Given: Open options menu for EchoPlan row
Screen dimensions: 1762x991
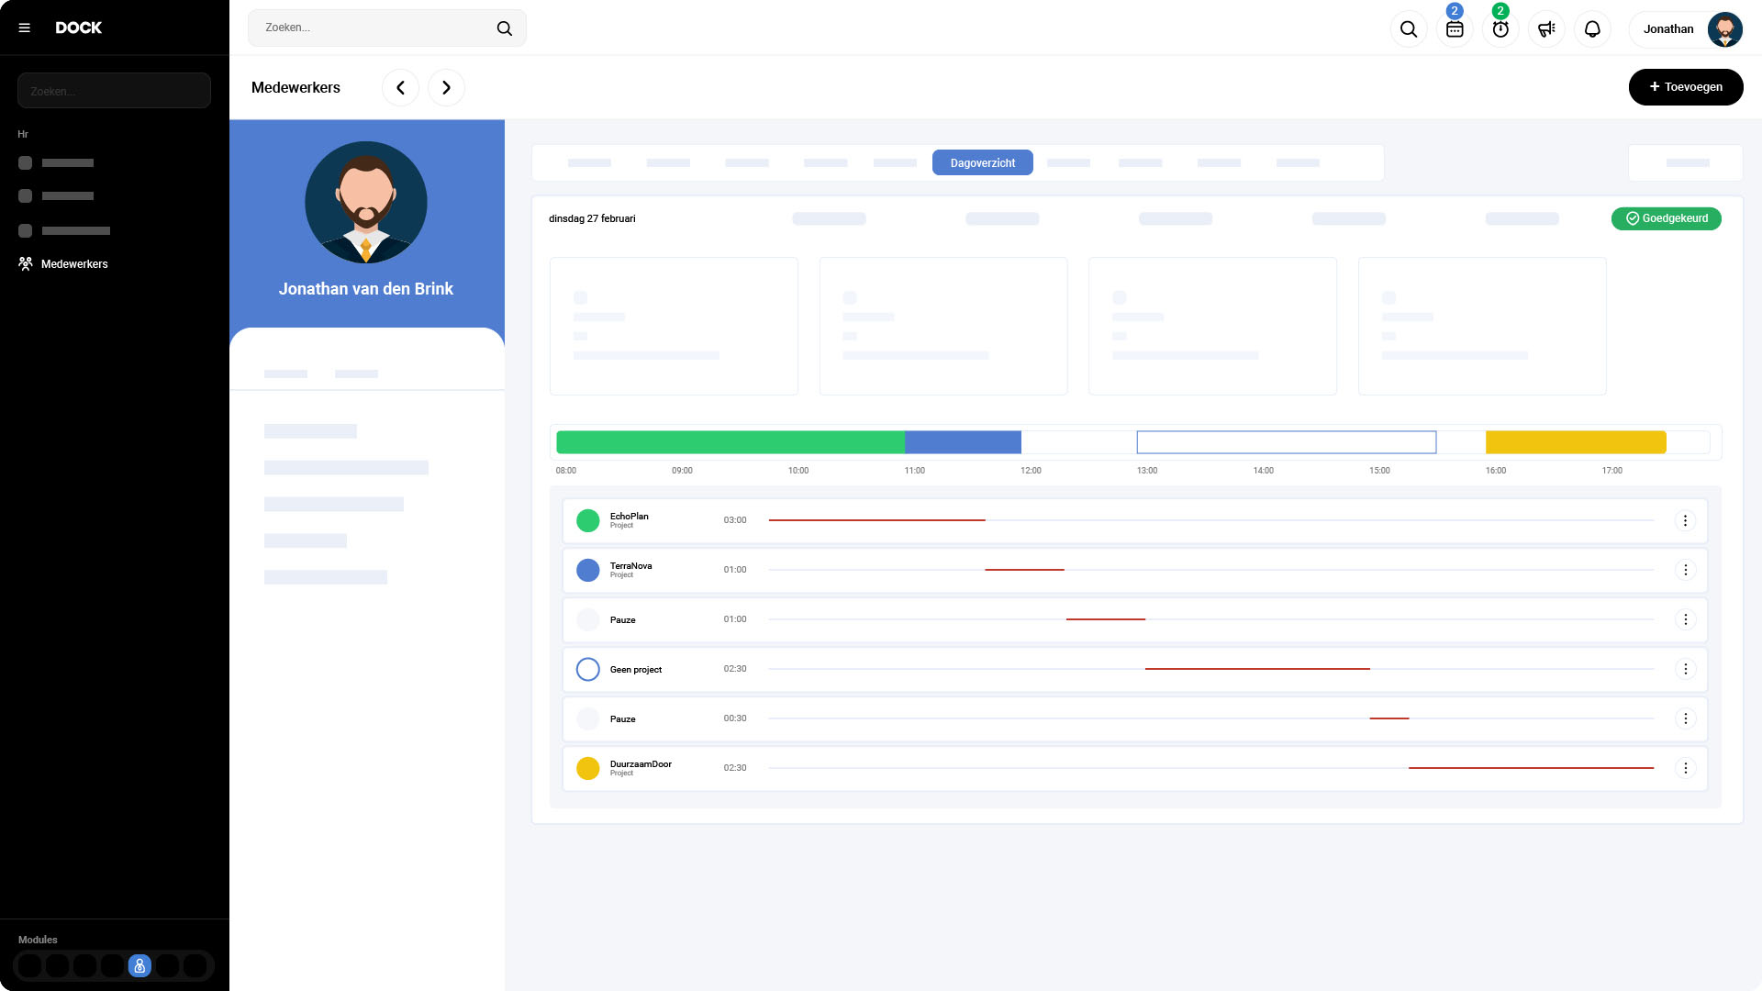Looking at the screenshot, I should click(x=1685, y=520).
